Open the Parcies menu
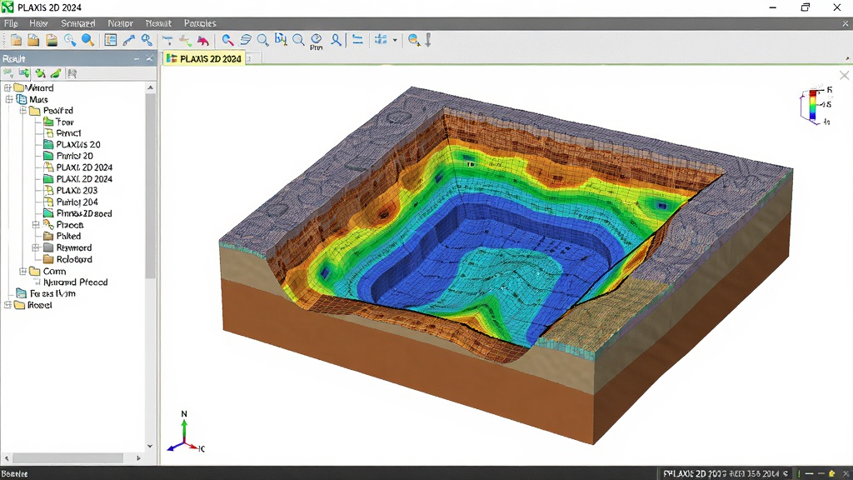The image size is (853, 480). (x=200, y=23)
